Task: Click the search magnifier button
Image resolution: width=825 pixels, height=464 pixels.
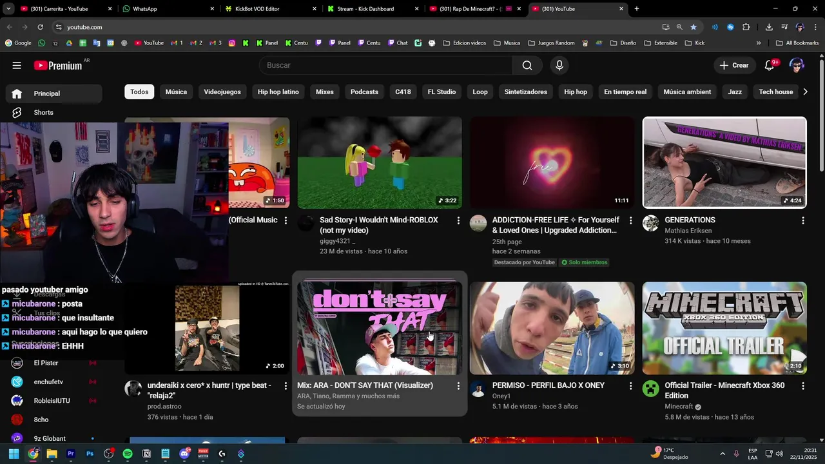Action: coord(527,65)
